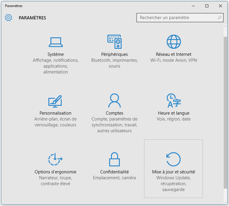Click the magnifier icon in the search box
Screen dimensions: 229x206
click(219, 18)
